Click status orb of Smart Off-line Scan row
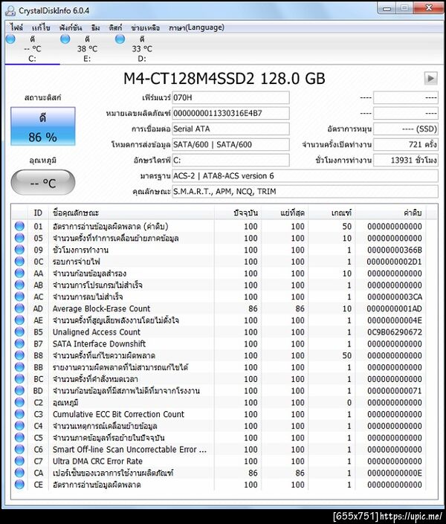446x524 pixels. [19, 449]
